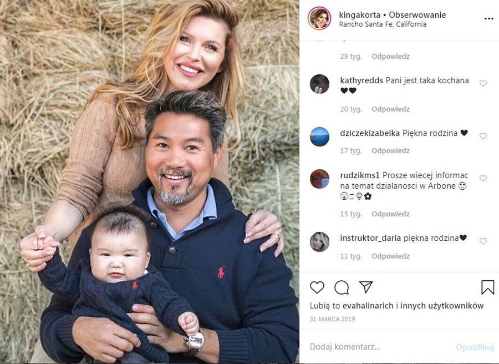Viewport: 499px width, 364px height.
Task: Save the post with the bookmark icon
Action: coord(487,287)
